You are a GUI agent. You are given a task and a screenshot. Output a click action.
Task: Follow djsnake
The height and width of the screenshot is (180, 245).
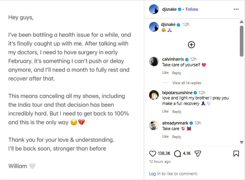(192, 9)
